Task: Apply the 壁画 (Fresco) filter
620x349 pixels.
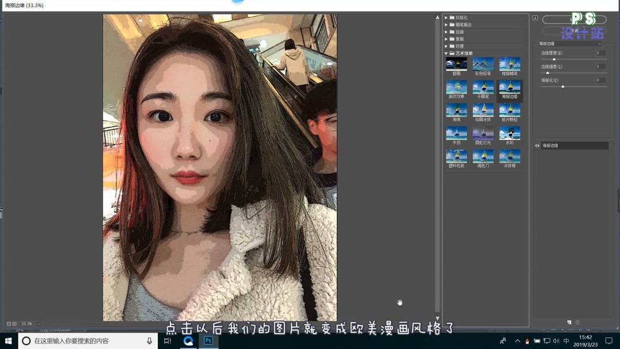Action: [456, 64]
